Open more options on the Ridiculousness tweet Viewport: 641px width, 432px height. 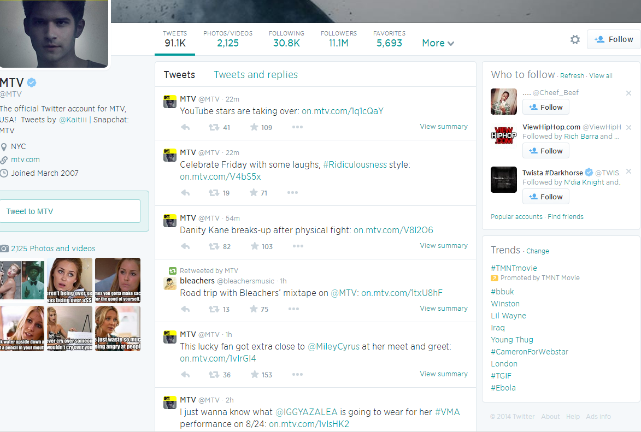click(x=292, y=193)
